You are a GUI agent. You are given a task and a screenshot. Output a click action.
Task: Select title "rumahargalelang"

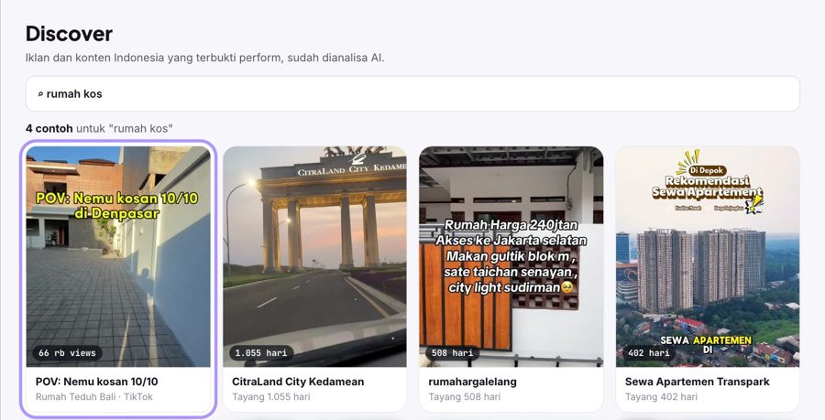point(472,382)
